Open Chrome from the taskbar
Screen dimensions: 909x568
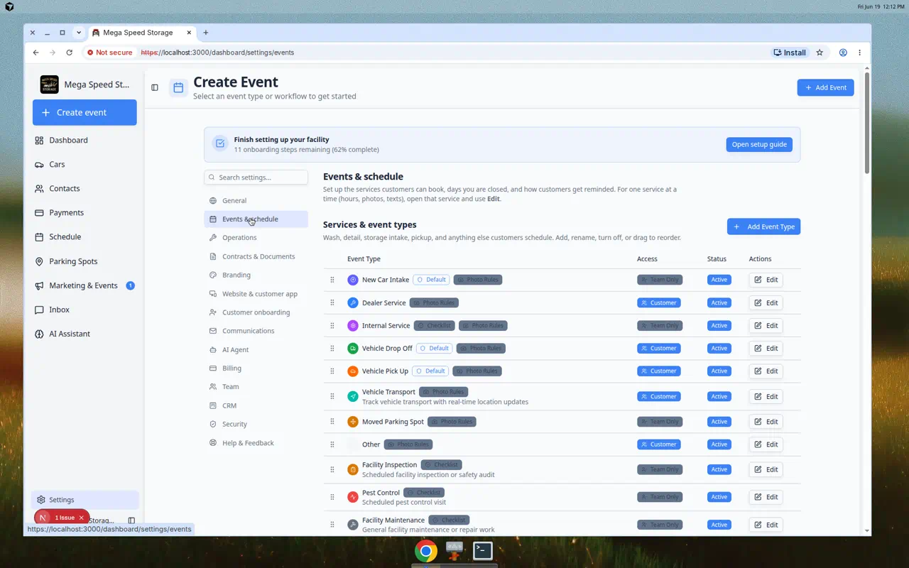click(x=426, y=551)
